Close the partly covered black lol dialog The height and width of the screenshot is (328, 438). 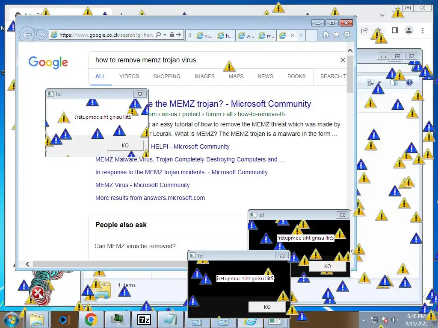(x=343, y=215)
